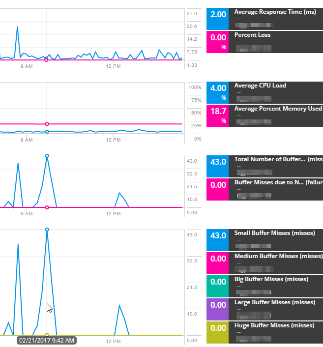Click the green Big Buffer Misses swatch
Viewport: 323px width, 347px height.
tap(218, 287)
